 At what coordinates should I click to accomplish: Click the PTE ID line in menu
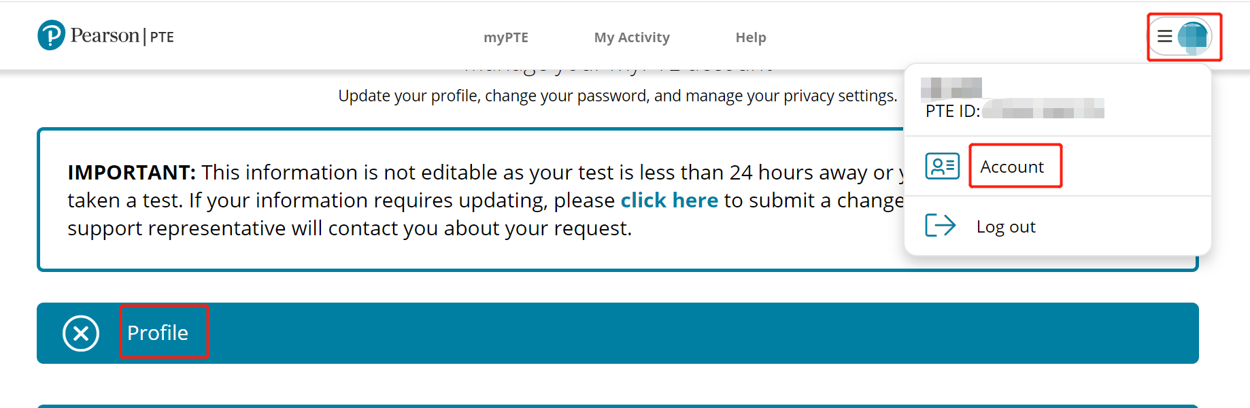[x=1013, y=110]
